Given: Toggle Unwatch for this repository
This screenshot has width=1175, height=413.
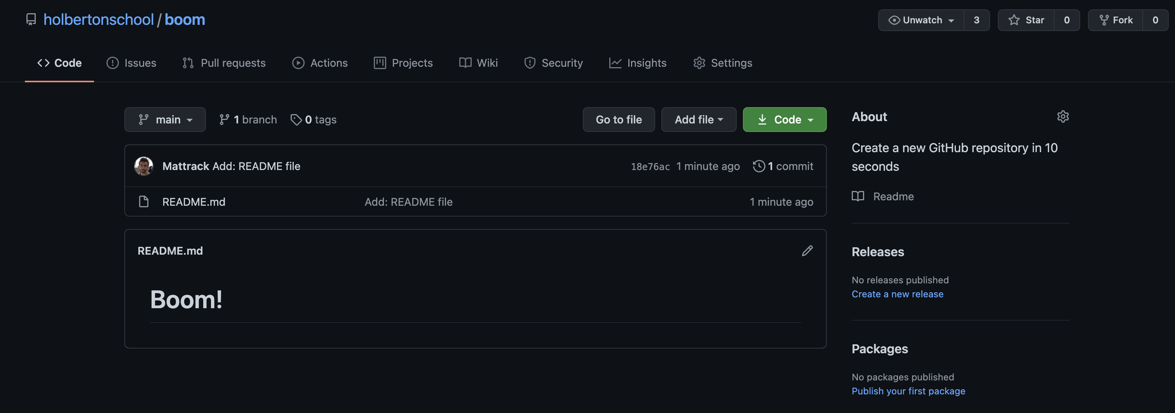Looking at the screenshot, I should (x=921, y=20).
